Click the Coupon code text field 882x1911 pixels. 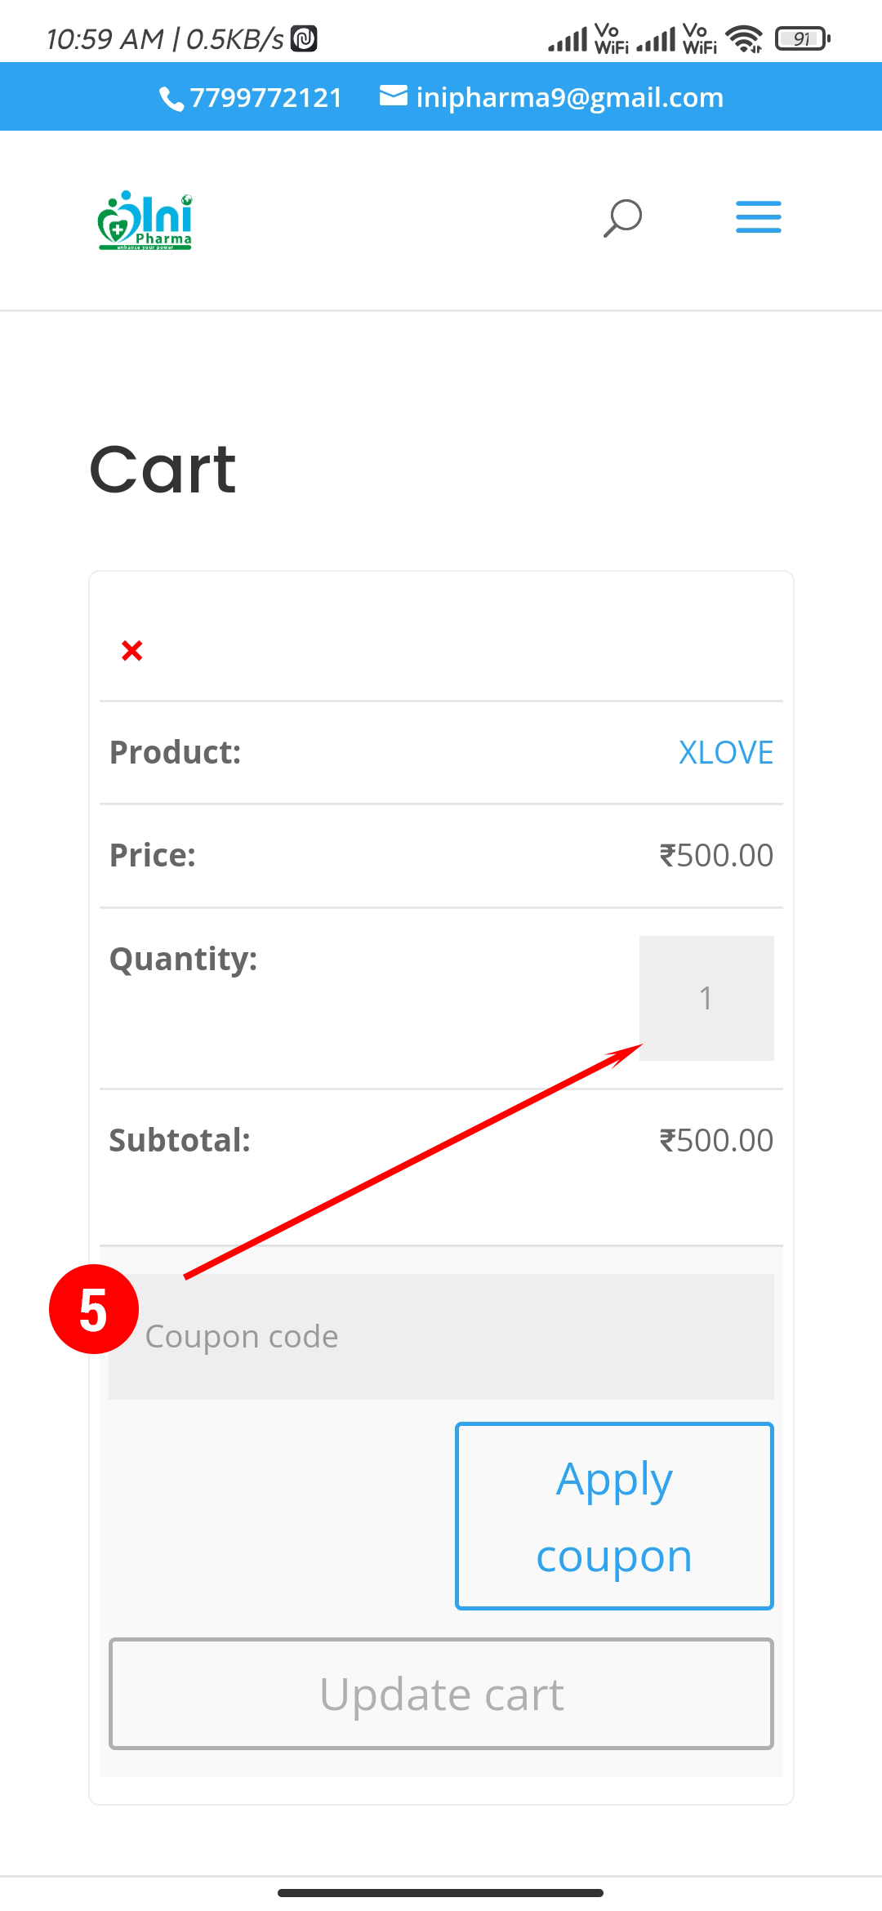point(457,1337)
